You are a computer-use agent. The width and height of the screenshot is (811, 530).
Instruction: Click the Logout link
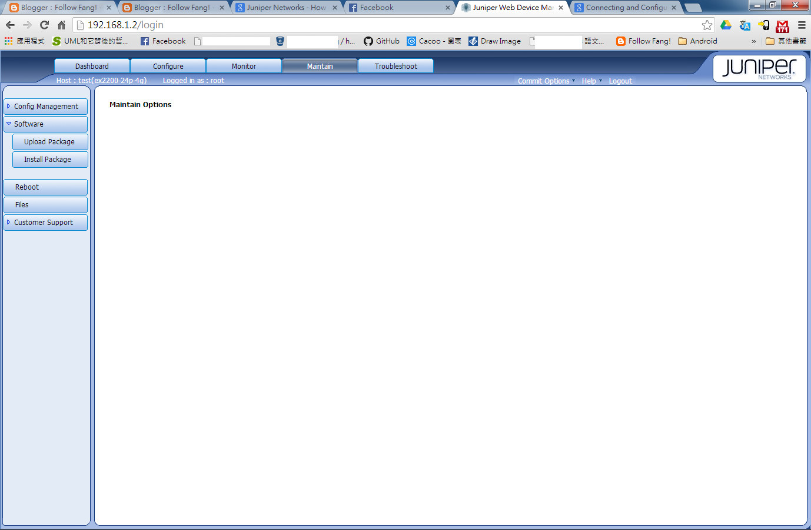(620, 81)
